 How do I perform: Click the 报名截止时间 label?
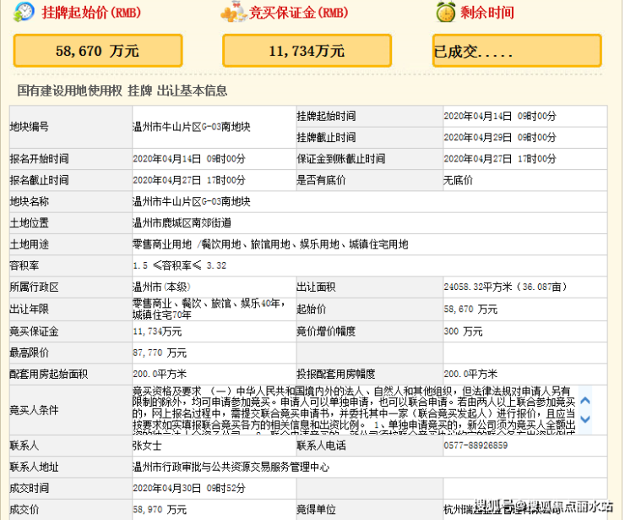tap(39, 180)
